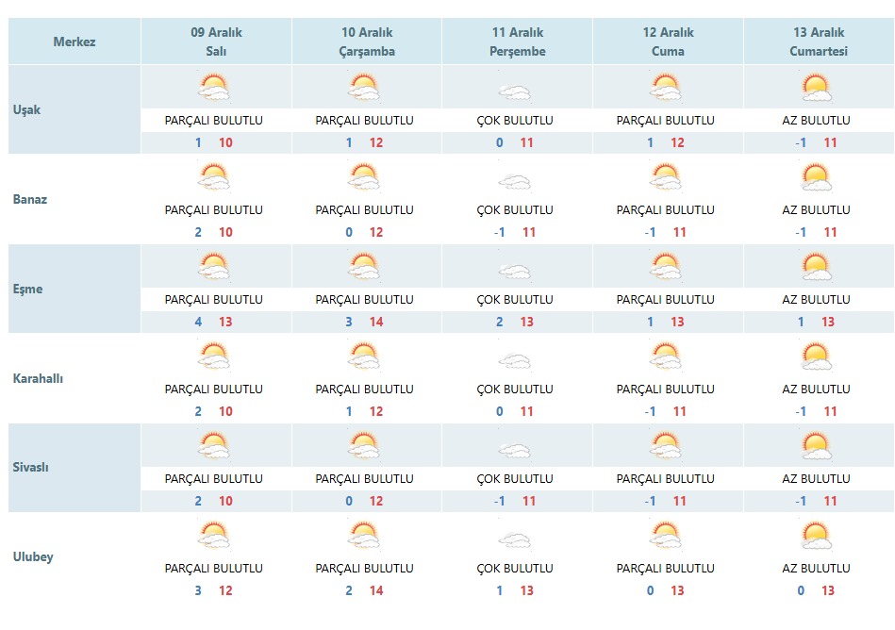Select Sivaslı weather icon for 12 Aralık Cuma
895x630 pixels.
point(666,446)
